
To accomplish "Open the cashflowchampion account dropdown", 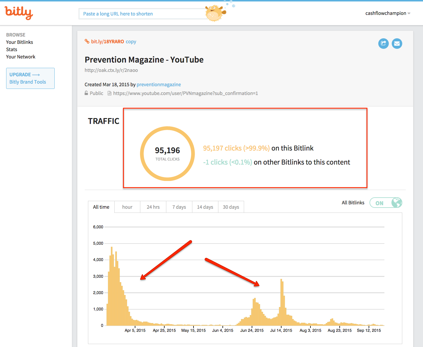I will 388,13.
